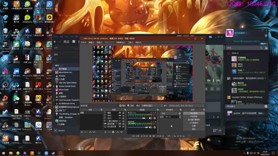
Task: Click the star favorite icon on Steam game page
Action: (x=218, y=89)
